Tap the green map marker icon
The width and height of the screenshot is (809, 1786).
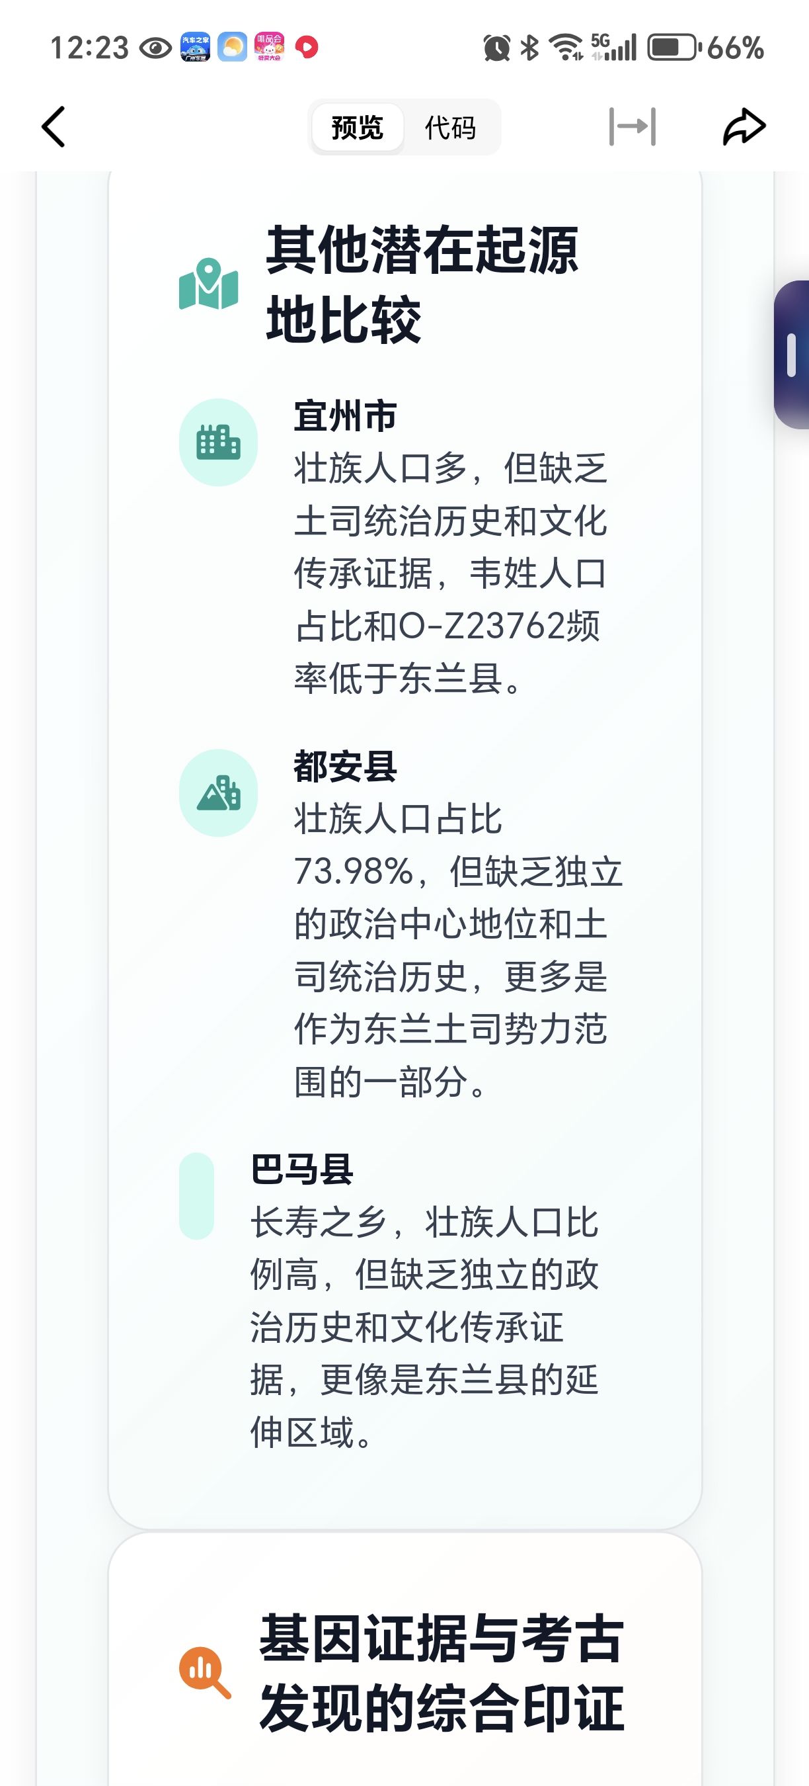[208, 284]
